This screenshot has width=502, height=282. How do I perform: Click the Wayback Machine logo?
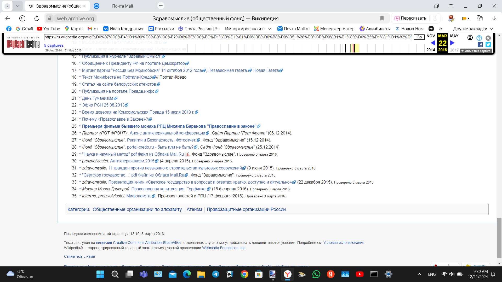[x=23, y=43]
